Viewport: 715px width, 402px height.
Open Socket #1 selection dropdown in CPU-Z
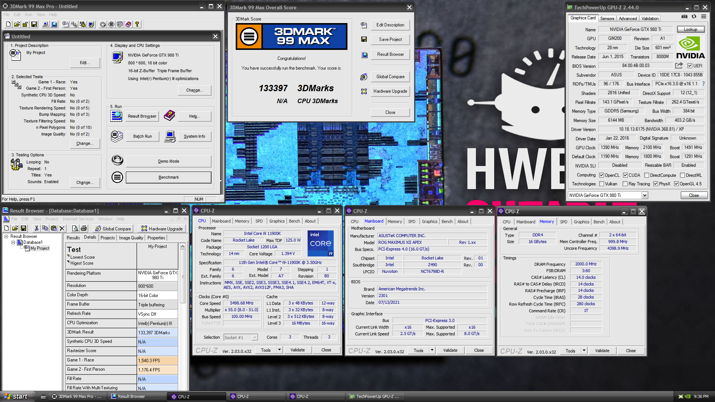[x=255, y=338]
